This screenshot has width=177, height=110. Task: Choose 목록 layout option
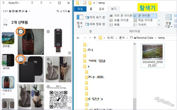(x=115, y=25)
